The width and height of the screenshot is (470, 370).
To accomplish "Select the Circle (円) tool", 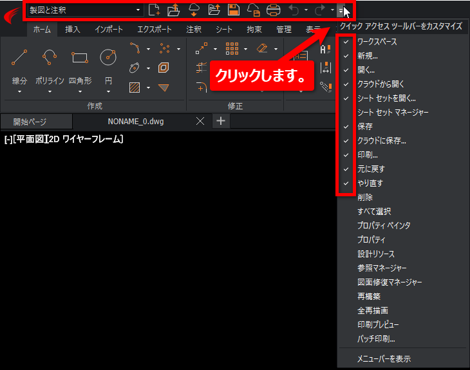I will click(108, 59).
